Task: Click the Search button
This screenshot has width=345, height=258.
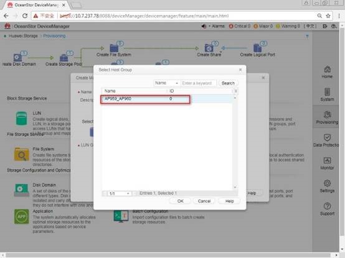Action: pyautogui.click(x=228, y=83)
